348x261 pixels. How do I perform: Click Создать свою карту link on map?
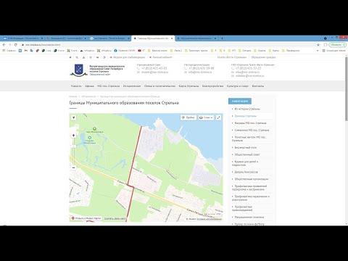pos(115,218)
